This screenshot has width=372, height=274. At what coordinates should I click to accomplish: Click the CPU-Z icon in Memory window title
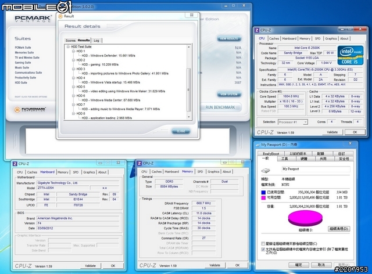point(139,163)
